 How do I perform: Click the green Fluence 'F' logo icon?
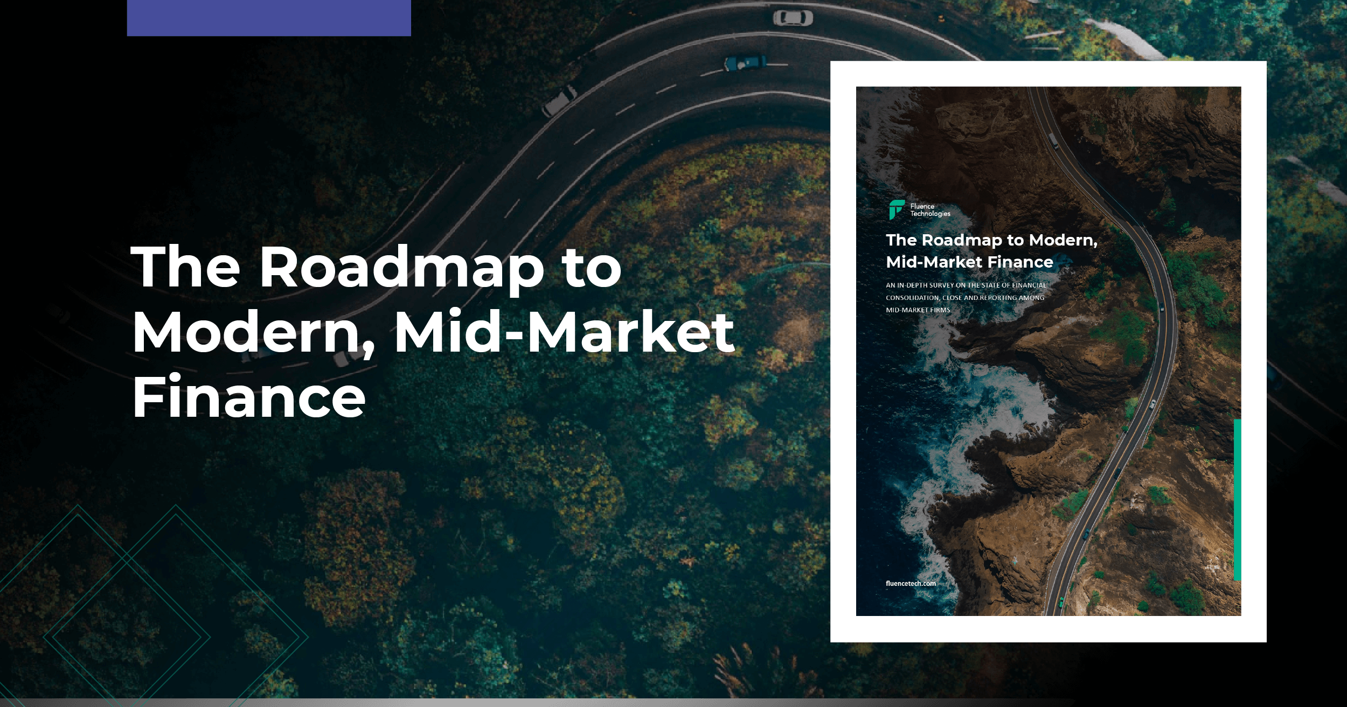(896, 209)
